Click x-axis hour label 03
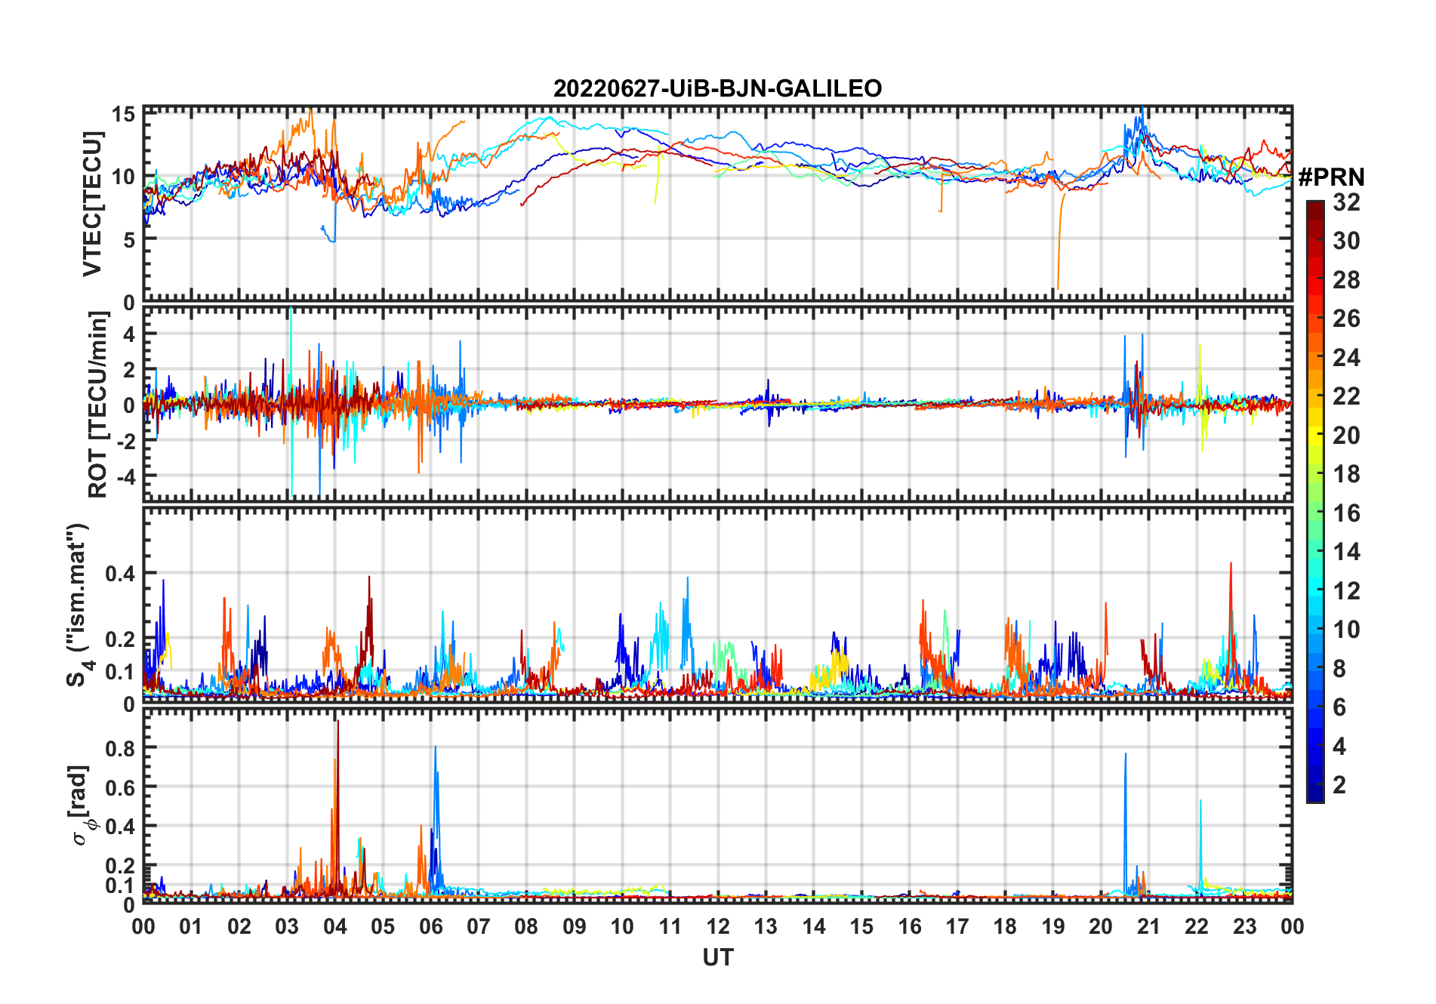 [287, 926]
